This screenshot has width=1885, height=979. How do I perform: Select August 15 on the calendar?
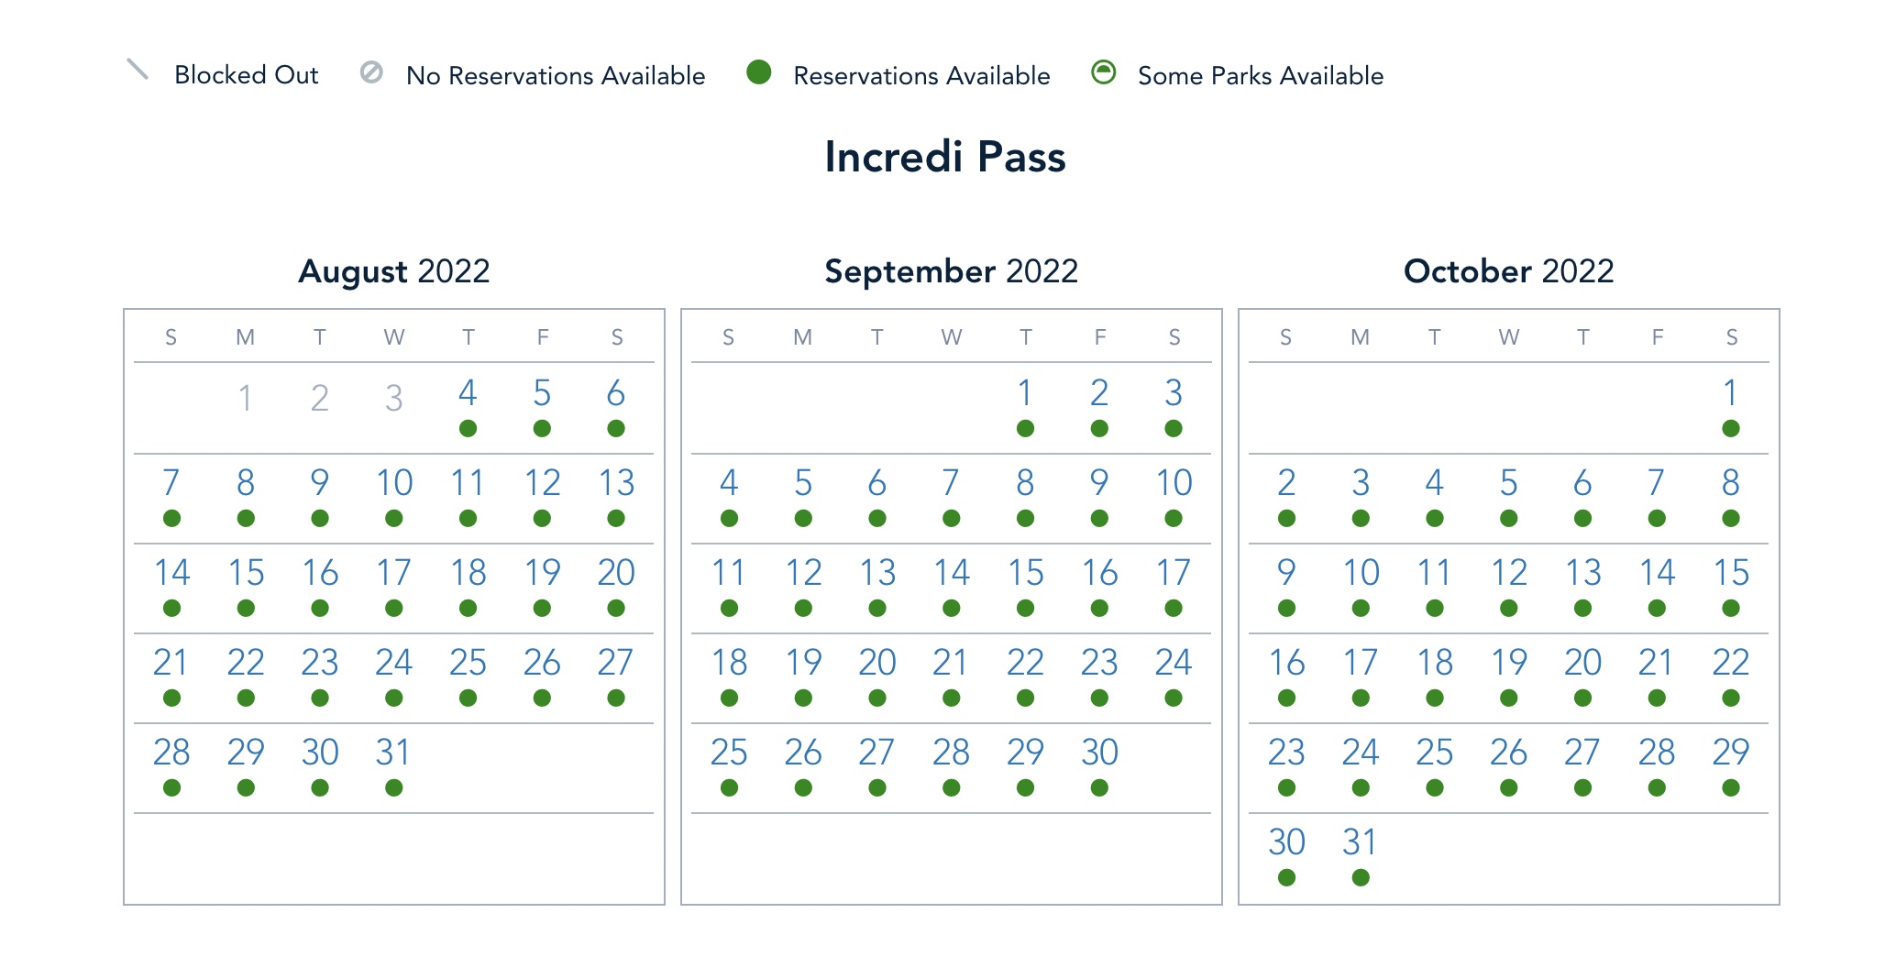pyautogui.click(x=246, y=573)
